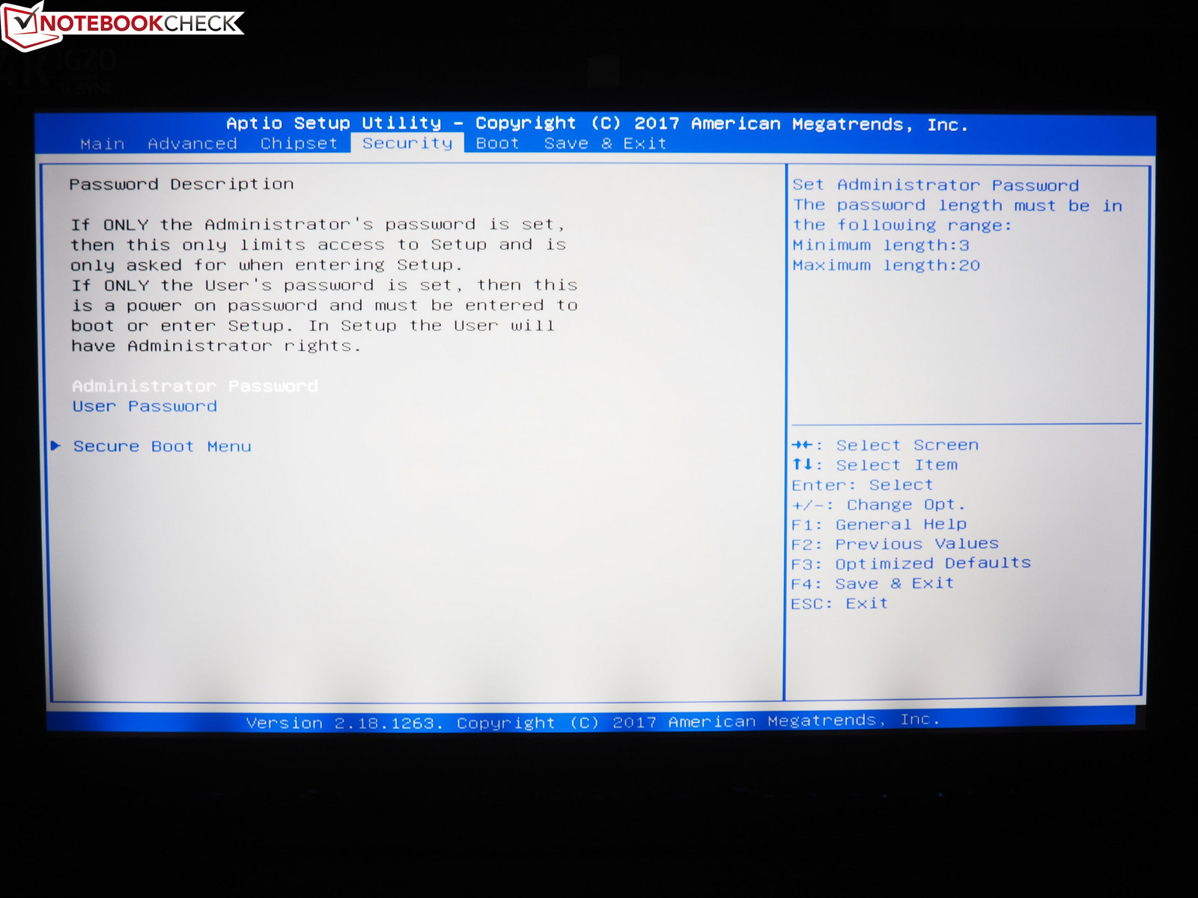
Task: Click the 'Enter: Select' key hint
Action: tap(863, 486)
